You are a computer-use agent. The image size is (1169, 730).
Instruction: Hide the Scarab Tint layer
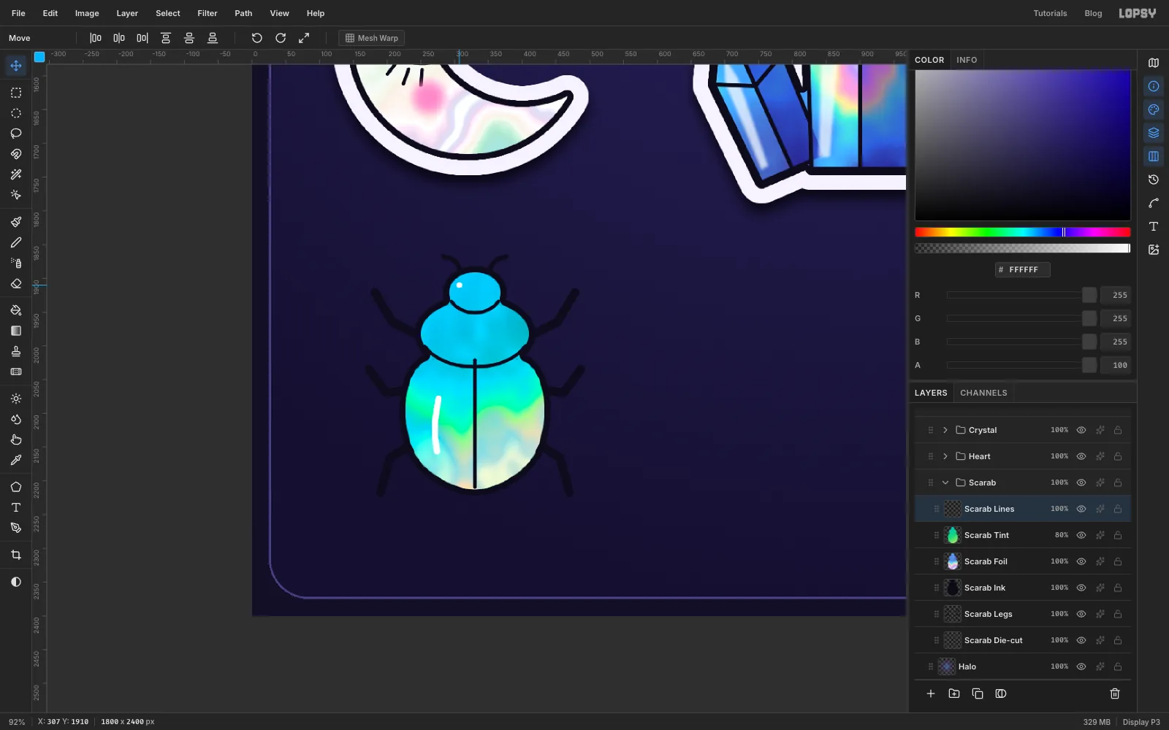click(1081, 535)
